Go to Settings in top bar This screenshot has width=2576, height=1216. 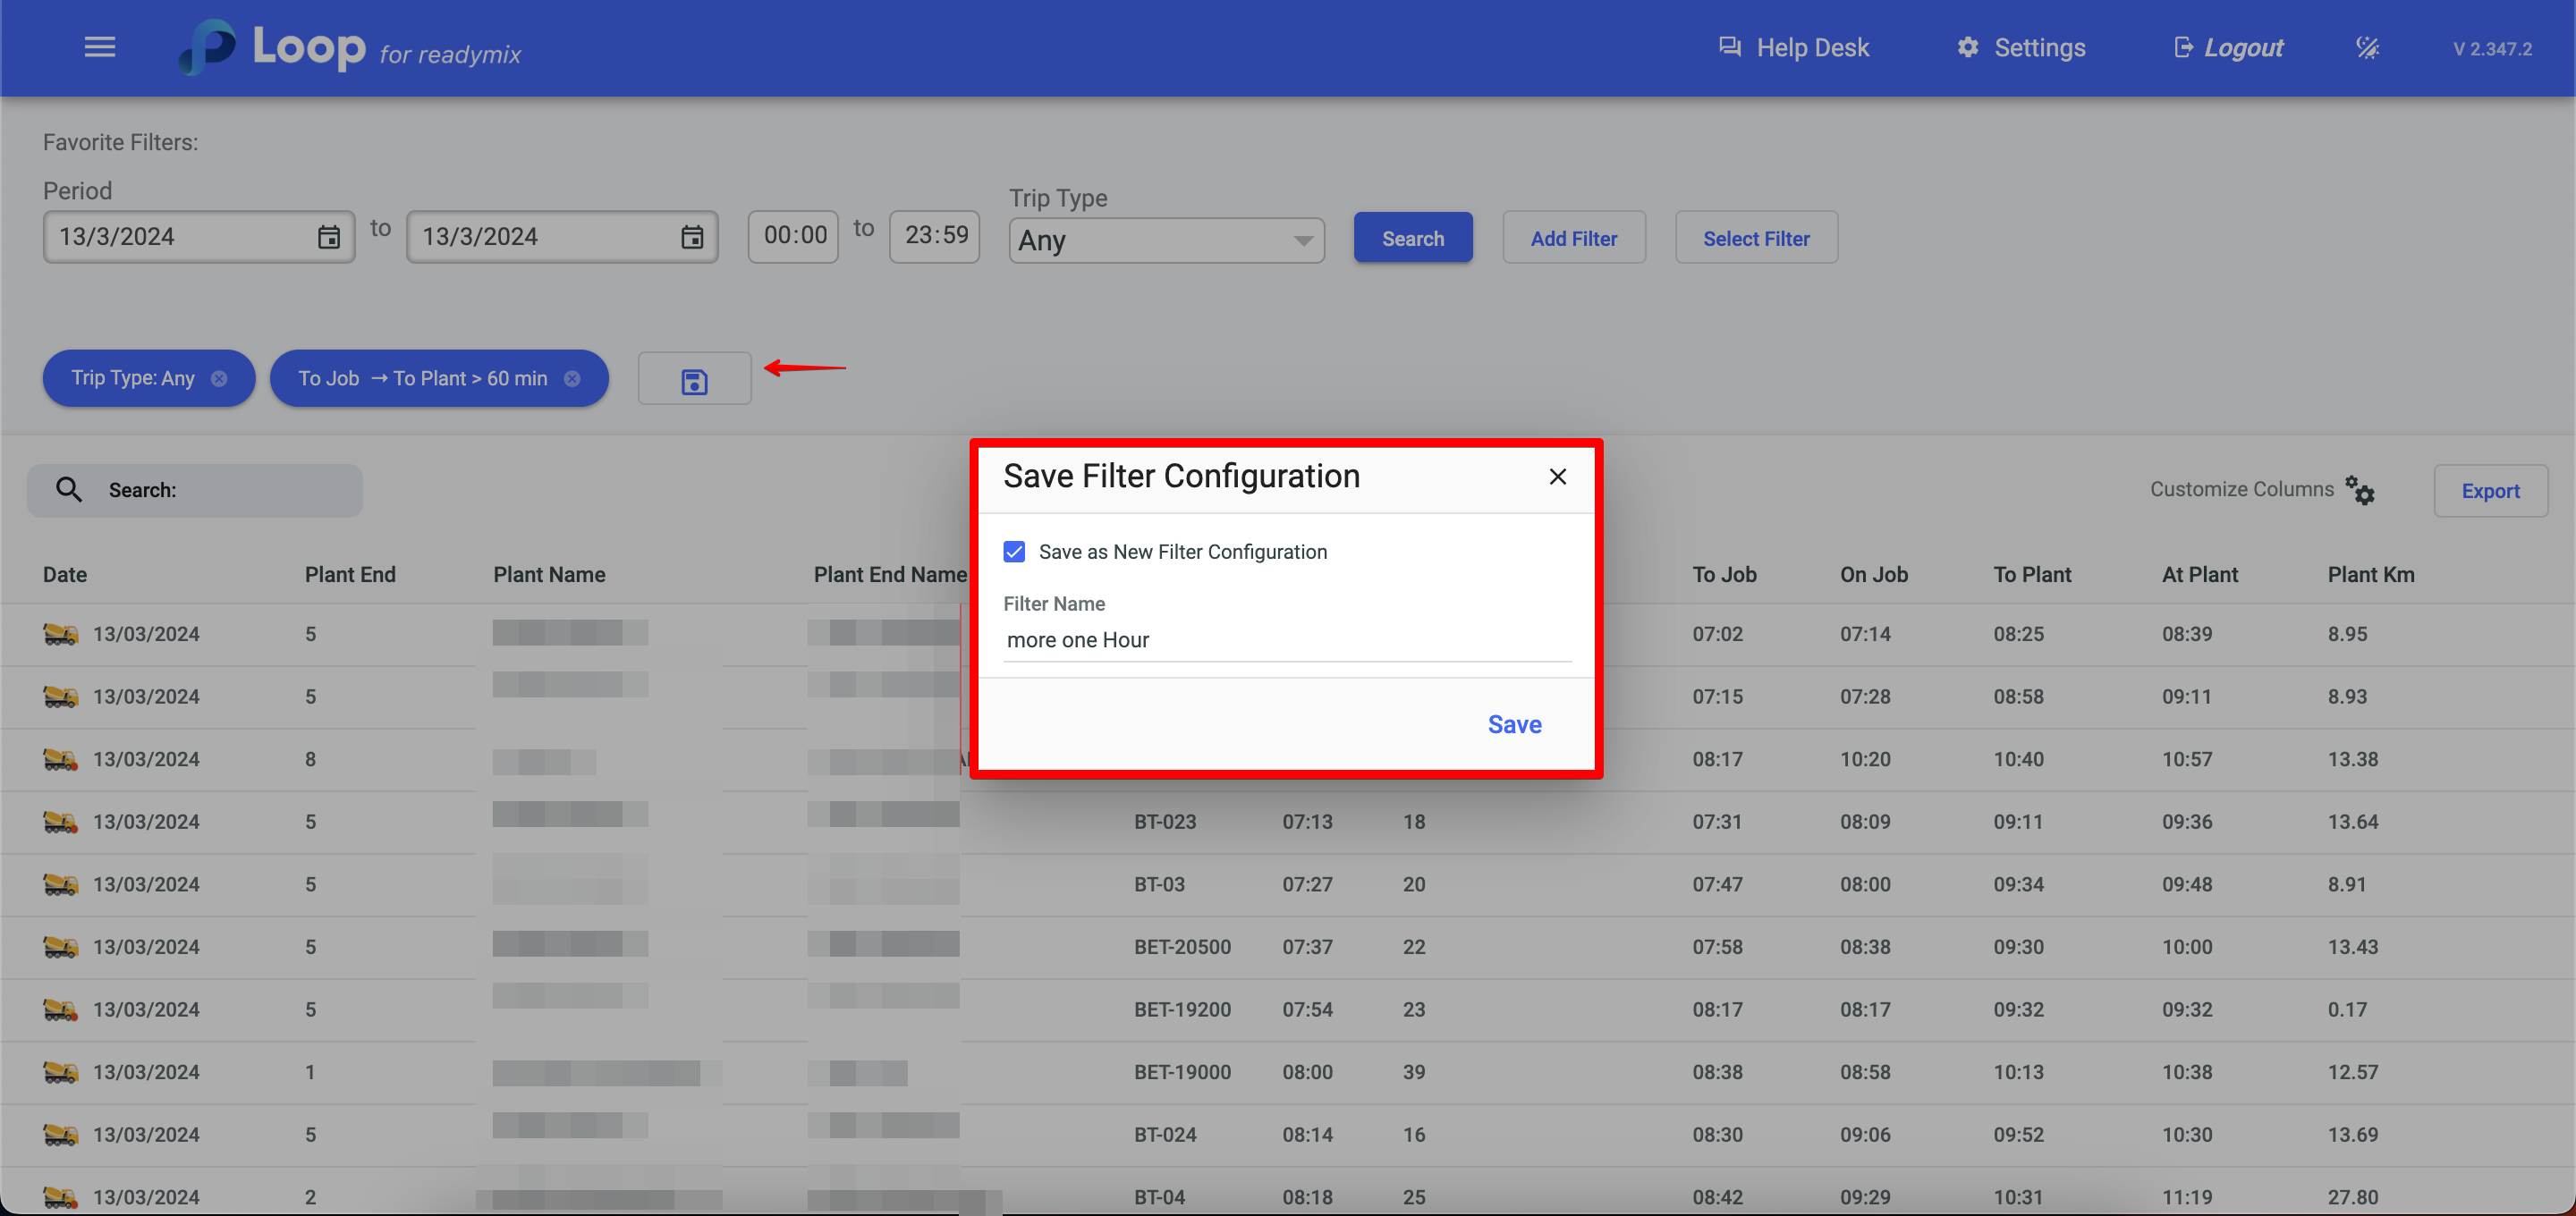[x=2021, y=47]
